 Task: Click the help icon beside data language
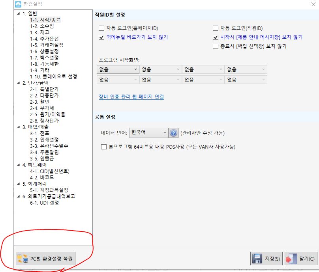click(x=173, y=133)
